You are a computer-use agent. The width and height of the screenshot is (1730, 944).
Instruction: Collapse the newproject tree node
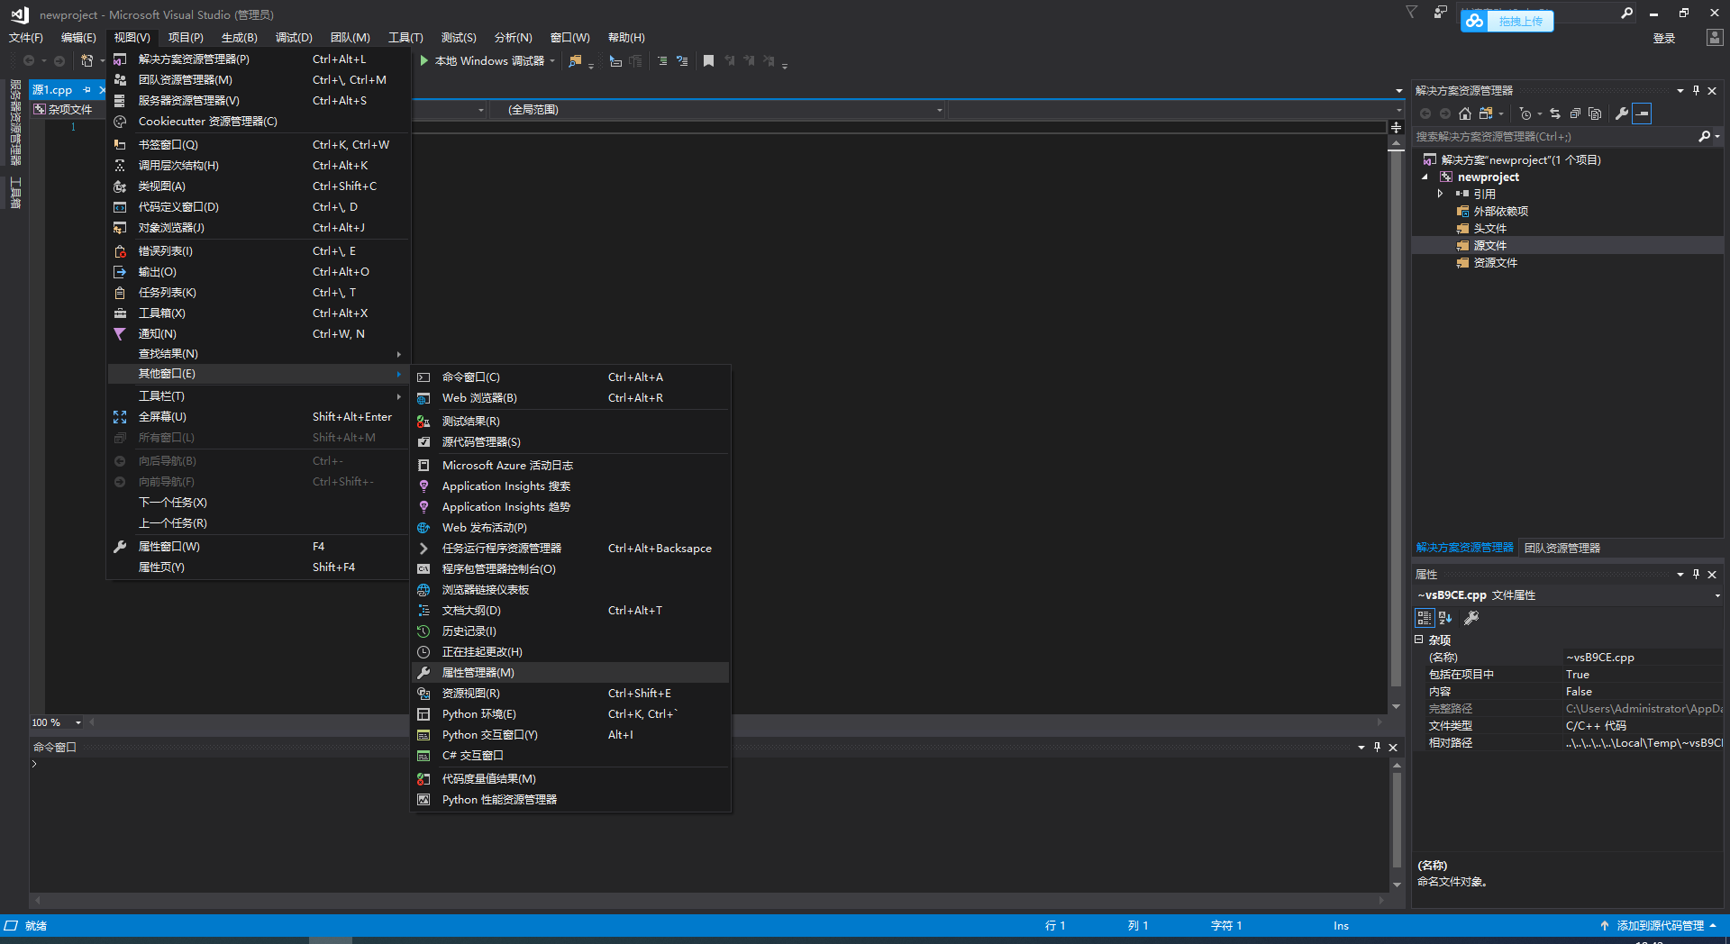coord(1425,177)
